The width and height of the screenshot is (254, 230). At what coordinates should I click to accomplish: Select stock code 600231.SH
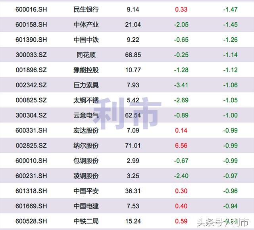[31, 176]
